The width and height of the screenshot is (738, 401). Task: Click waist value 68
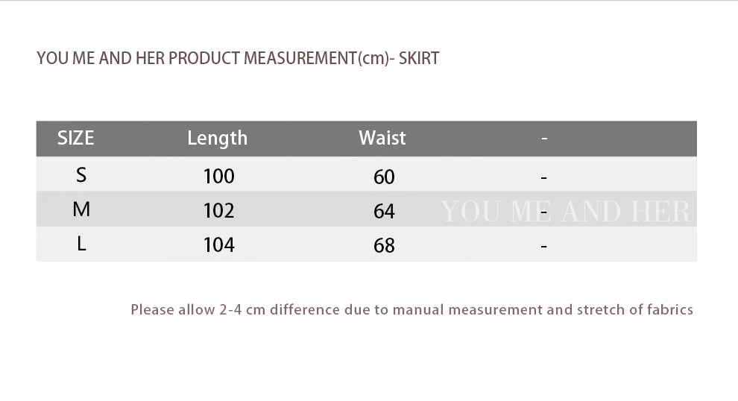[x=384, y=245]
